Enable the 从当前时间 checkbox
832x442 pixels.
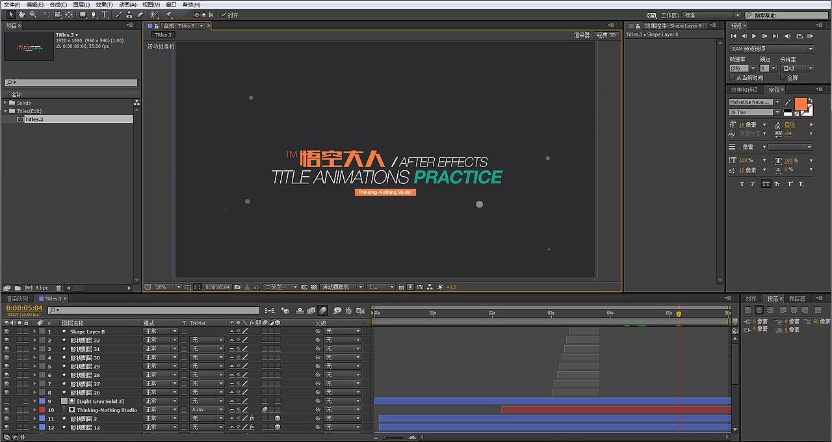click(x=732, y=77)
